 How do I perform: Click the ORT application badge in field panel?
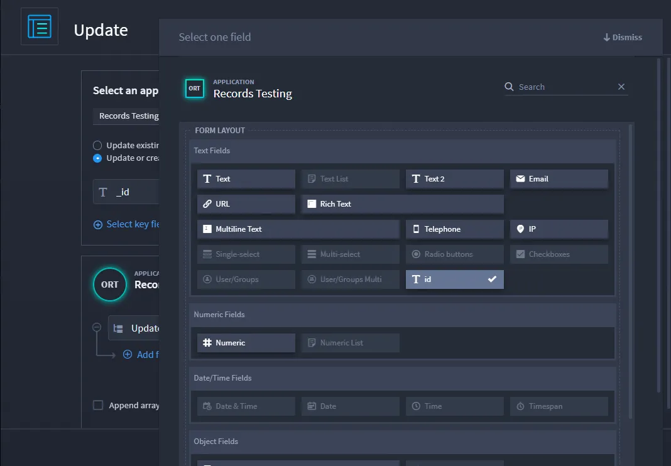pyautogui.click(x=194, y=88)
